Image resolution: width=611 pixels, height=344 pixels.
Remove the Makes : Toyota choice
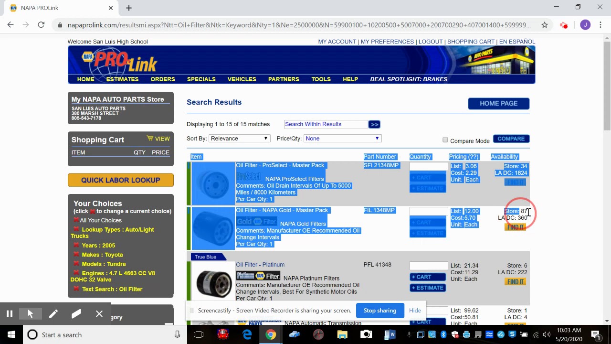tap(76, 255)
